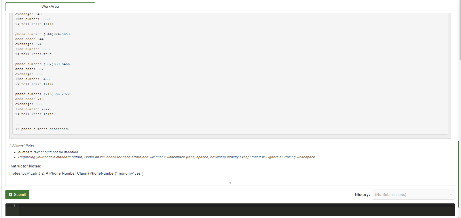The image size is (461, 218).
Task: Click the "12 phone numbers processed." line
Action: (42, 129)
